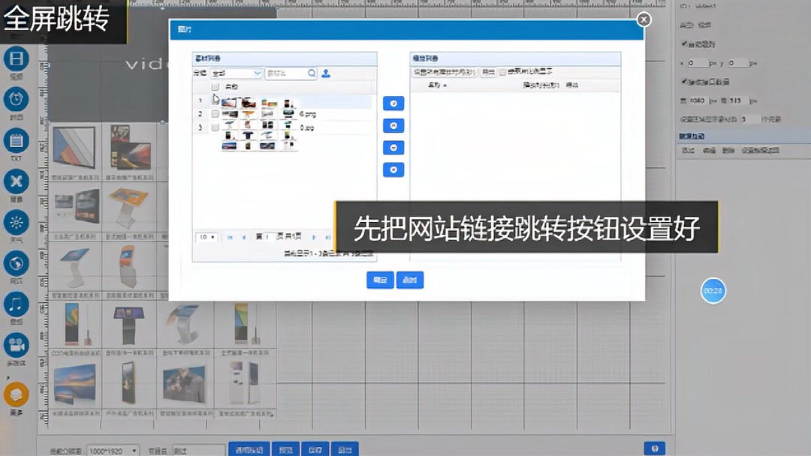Viewport: 811px width, 456px height.
Task: Toggle the select-all checkbox in material list
Action: (x=216, y=87)
